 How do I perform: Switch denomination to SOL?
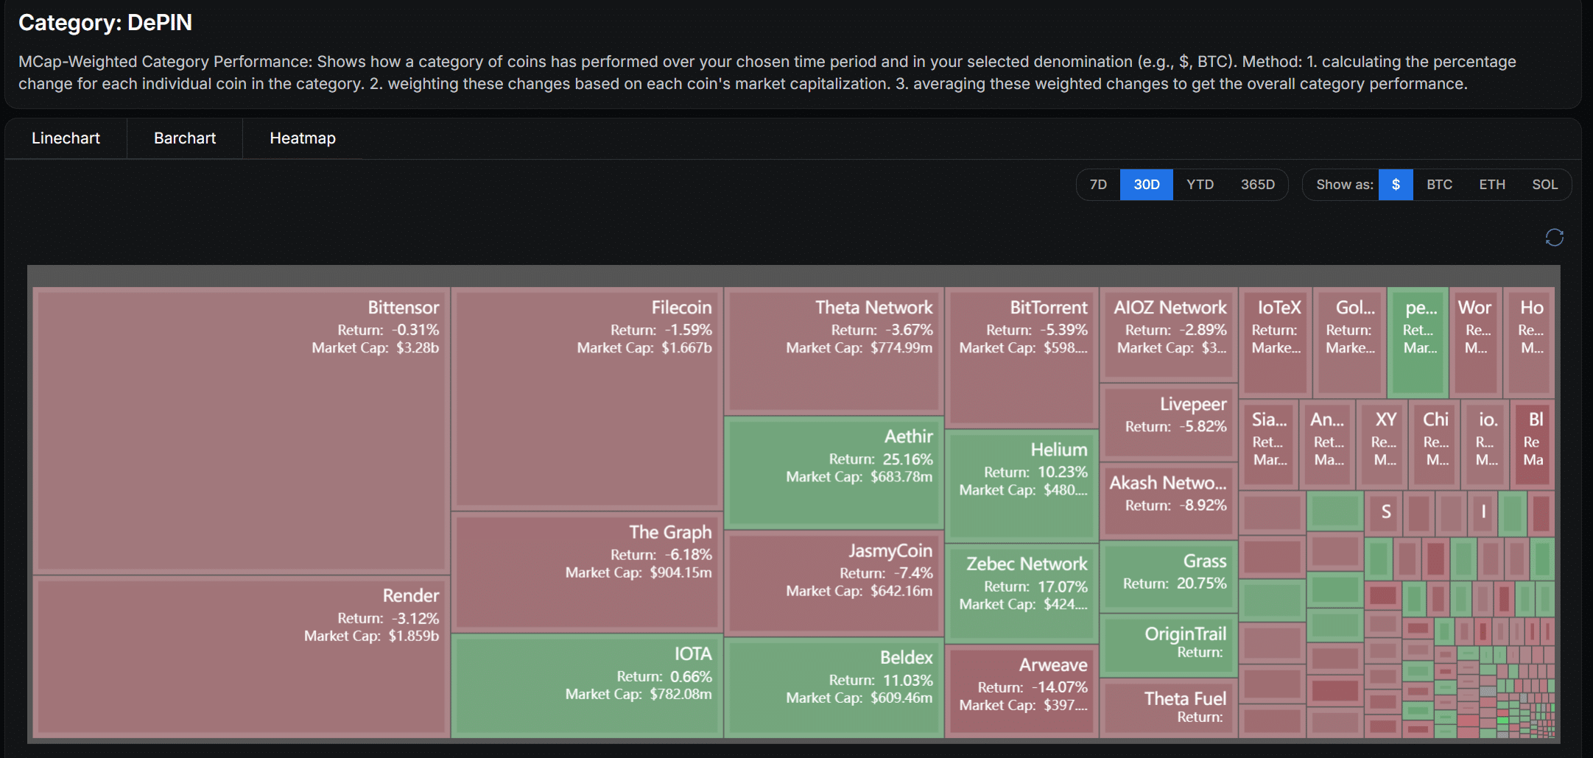(x=1544, y=185)
